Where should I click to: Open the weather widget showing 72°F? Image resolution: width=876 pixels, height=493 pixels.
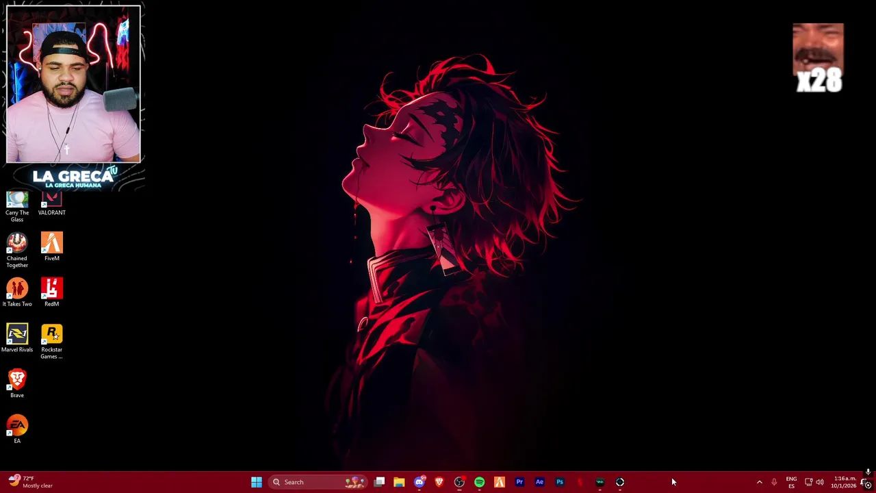(31, 482)
